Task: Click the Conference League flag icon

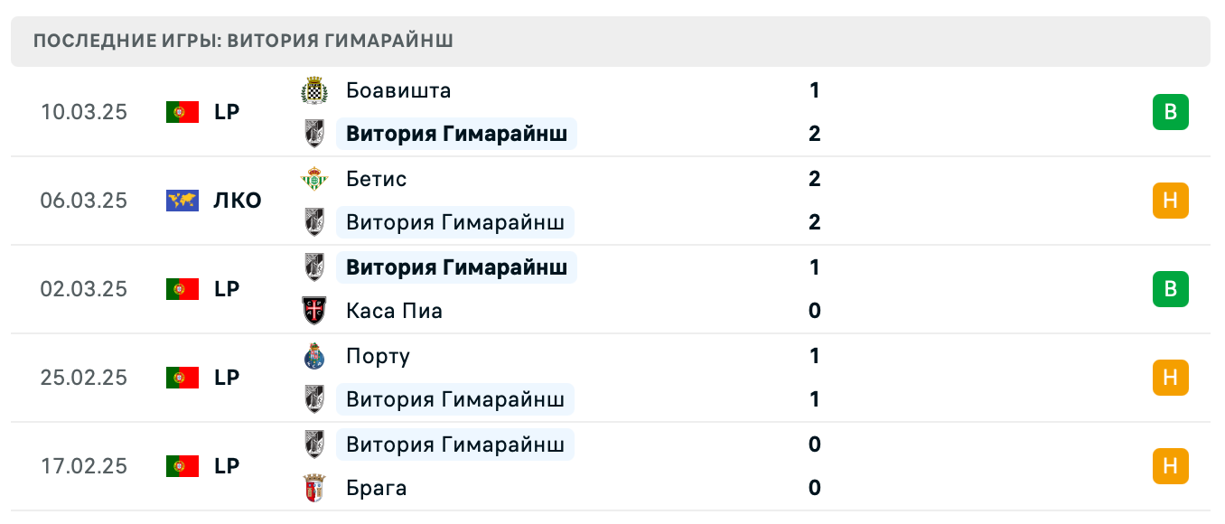Action: 182,201
